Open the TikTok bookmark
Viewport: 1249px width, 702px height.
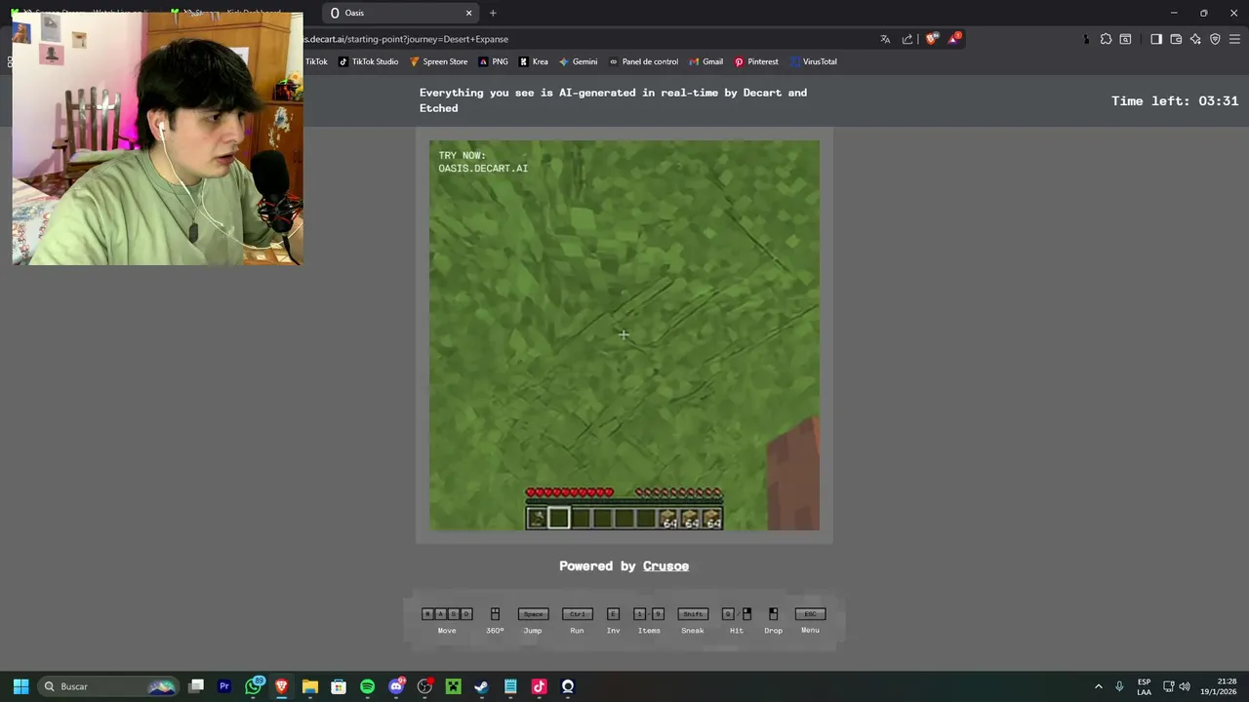(x=316, y=61)
